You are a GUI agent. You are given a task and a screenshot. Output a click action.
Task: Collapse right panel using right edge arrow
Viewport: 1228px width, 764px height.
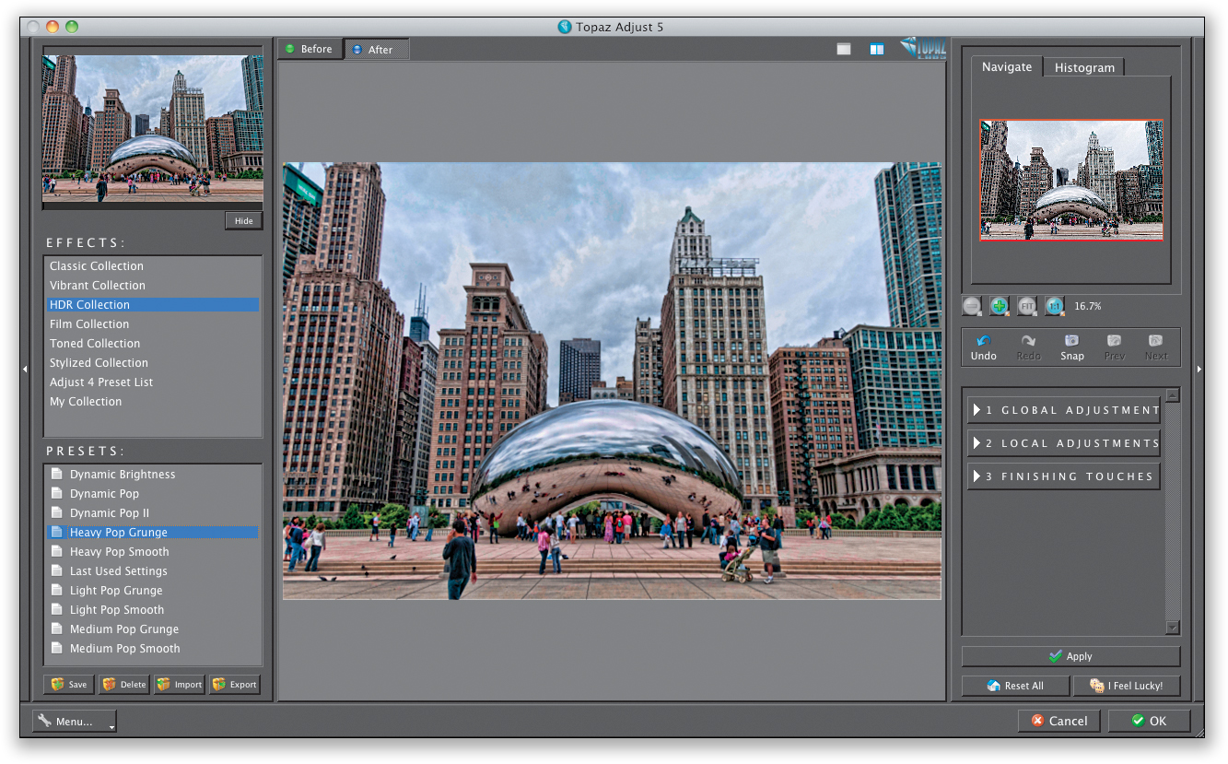(x=1199, y=369)
